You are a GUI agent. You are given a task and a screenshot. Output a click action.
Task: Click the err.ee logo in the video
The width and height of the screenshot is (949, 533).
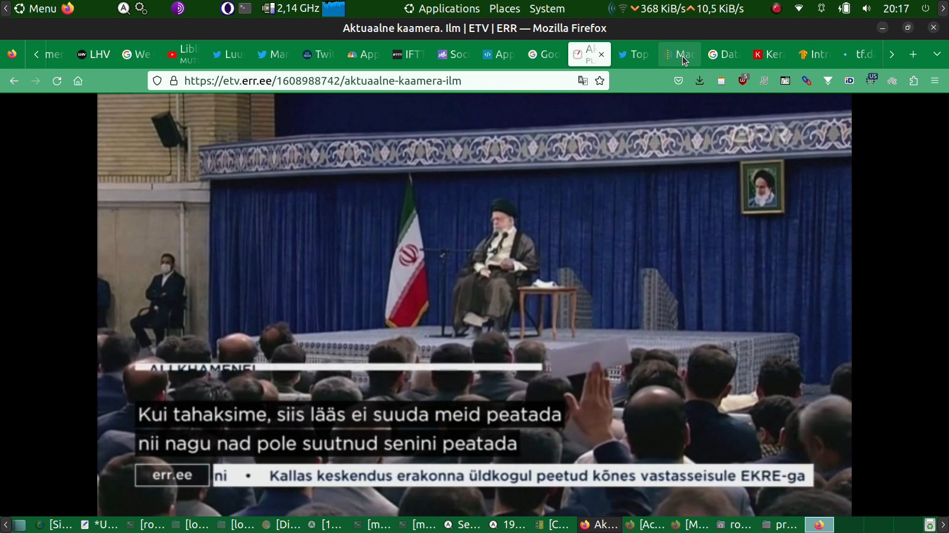(172, 475)
